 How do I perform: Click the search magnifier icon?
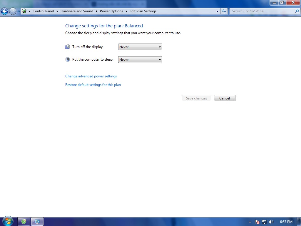[x=297, y=11]
